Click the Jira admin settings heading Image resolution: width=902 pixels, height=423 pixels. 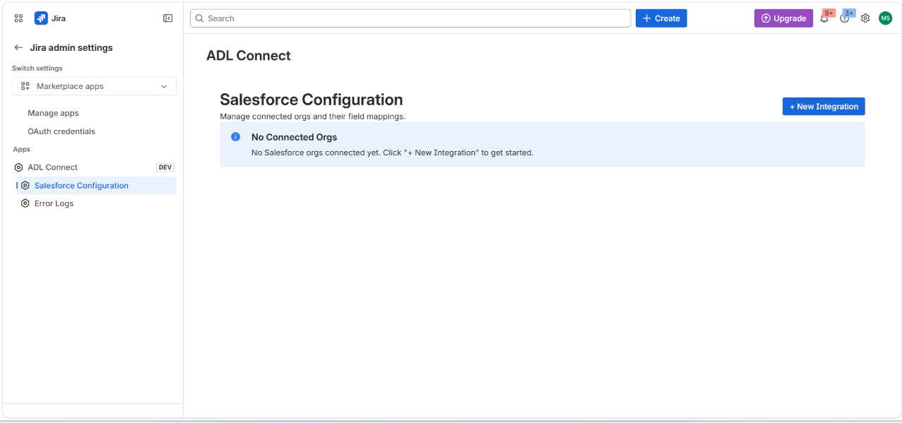point(71,47)
